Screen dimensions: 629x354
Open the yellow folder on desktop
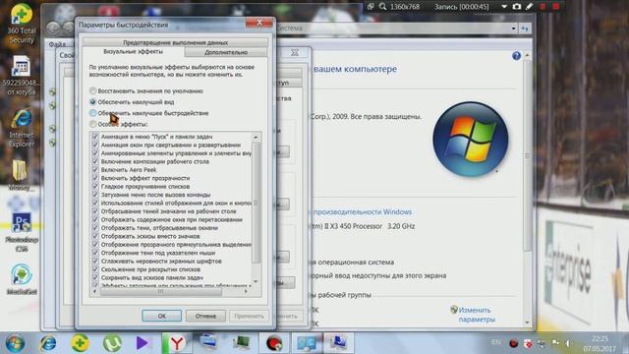pos(20,175)
